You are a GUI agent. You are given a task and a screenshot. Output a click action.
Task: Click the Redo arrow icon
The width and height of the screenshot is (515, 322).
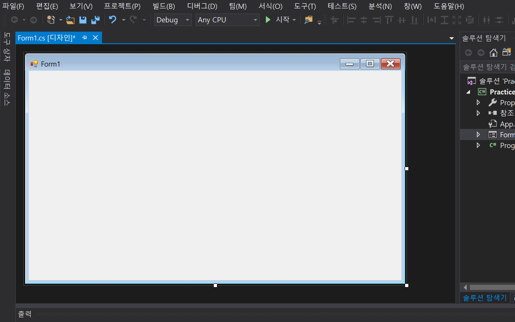tap(133, 20)
